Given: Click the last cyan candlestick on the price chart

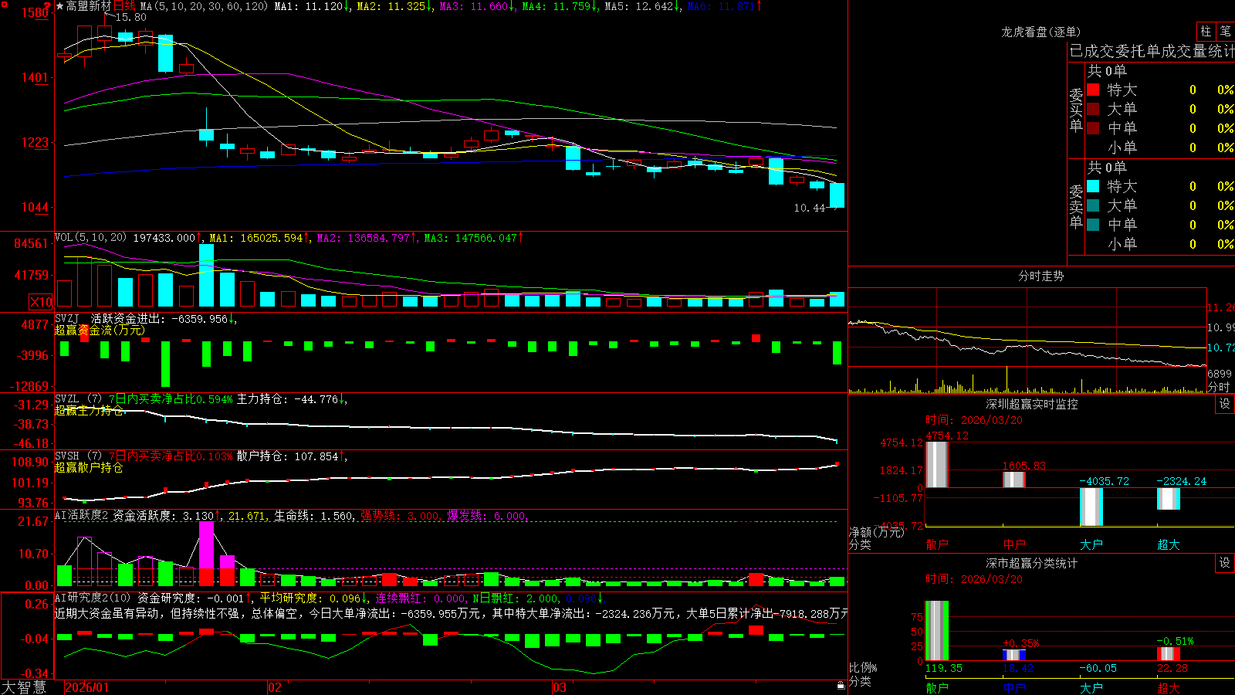Looking at the screenshot, I should point(837,195).
